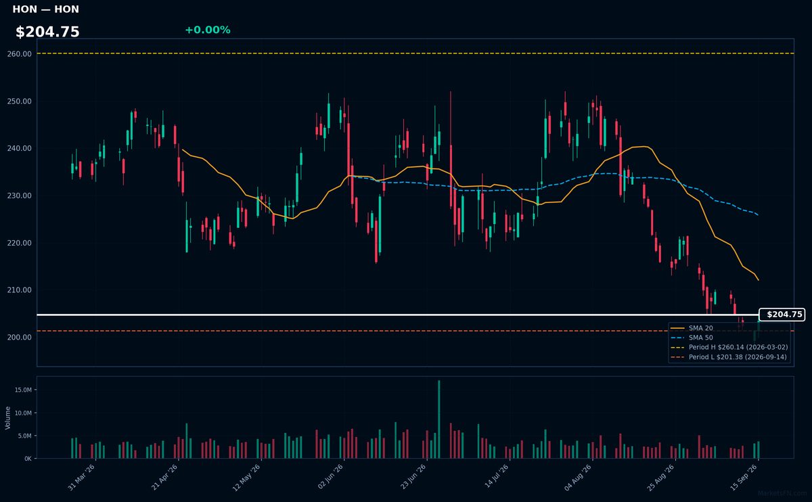Image resolution: width=812 pixels, height=502 pixels.
Task: Click the 5.0M volume axis label
Action: tap(24, 436)
